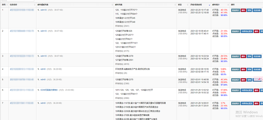Viewport: 263px width, 120px height.
Task: Open EDM场景案例营销5 template link
Action: coord(49,90)
